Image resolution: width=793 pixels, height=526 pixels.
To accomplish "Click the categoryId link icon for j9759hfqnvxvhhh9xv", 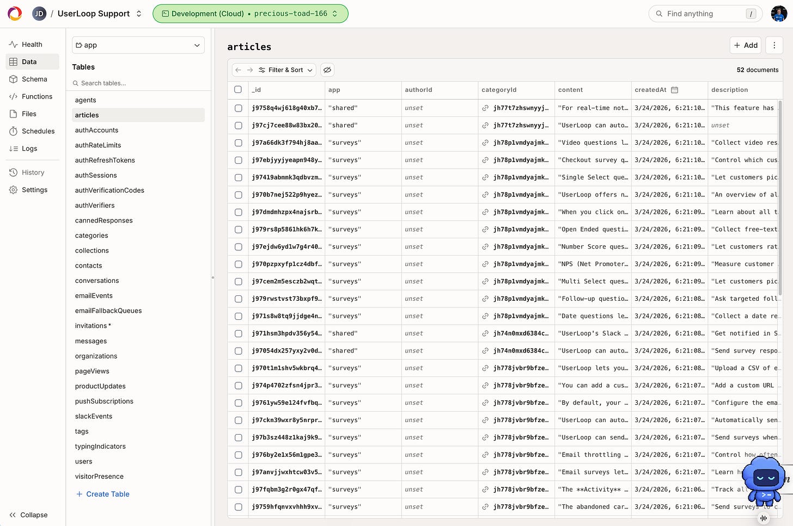I will tap(485, 507).
